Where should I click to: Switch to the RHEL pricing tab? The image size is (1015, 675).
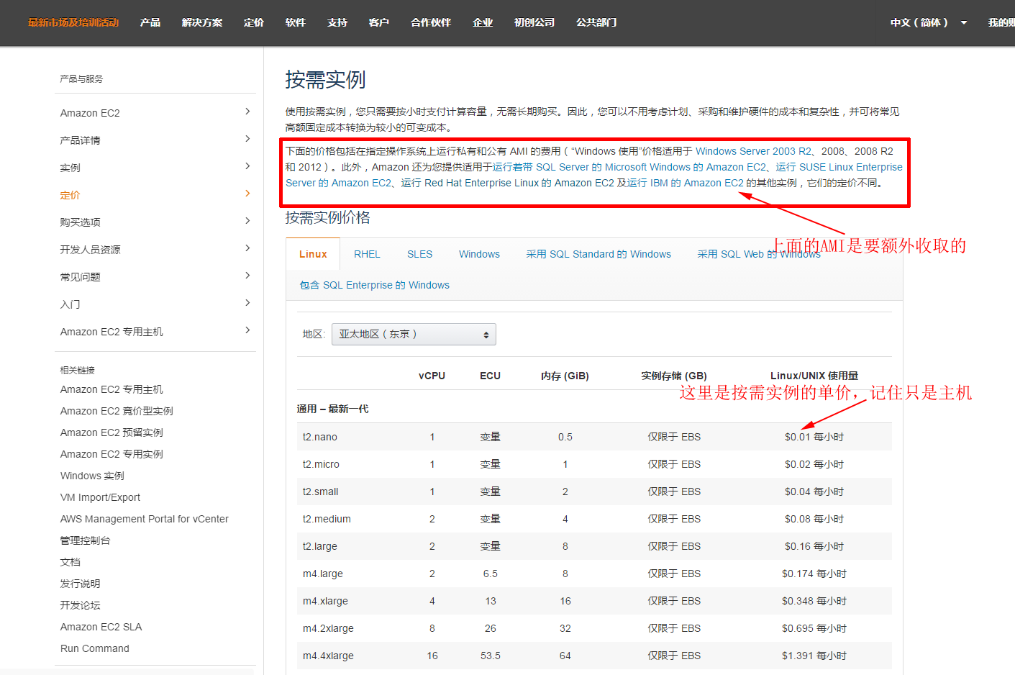pyautogui.click(x=367, y=254)
